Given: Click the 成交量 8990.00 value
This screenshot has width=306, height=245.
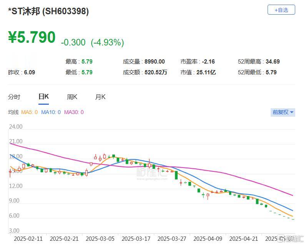Looking at the screenshot, I should (x=155, y=62).
